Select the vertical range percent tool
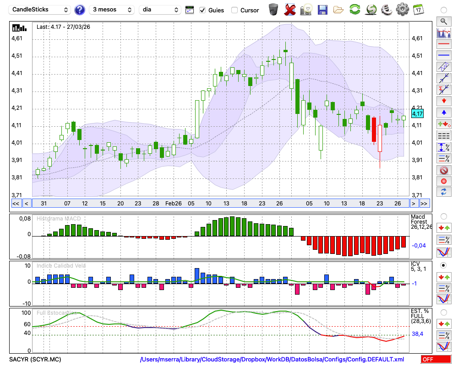The width and height of the screenshot is (458, 366). click(x=444, y=147)
